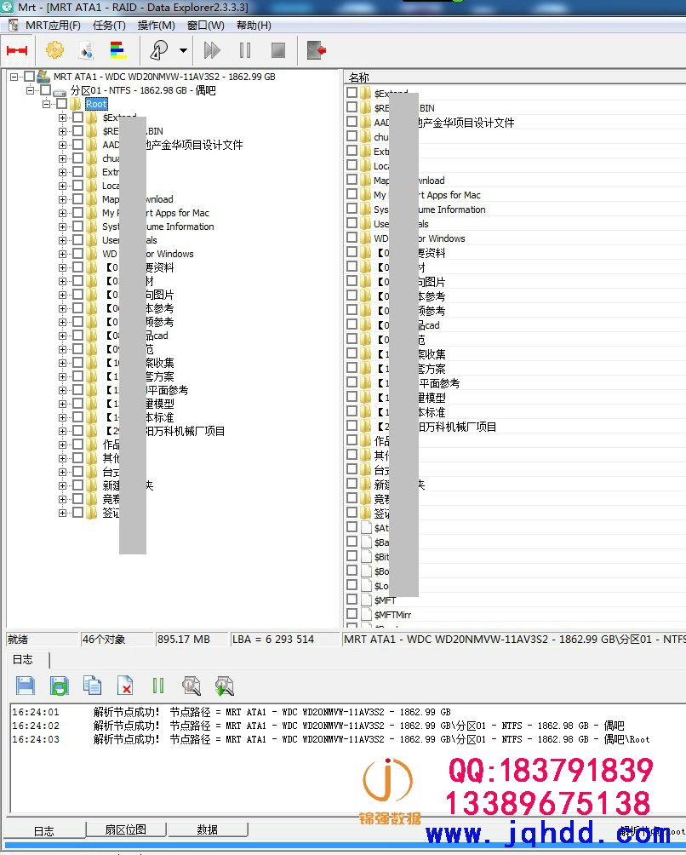Click the find next in log icon with green arrow
This screenshot has width=686, height=855.
tap(224, 686)
